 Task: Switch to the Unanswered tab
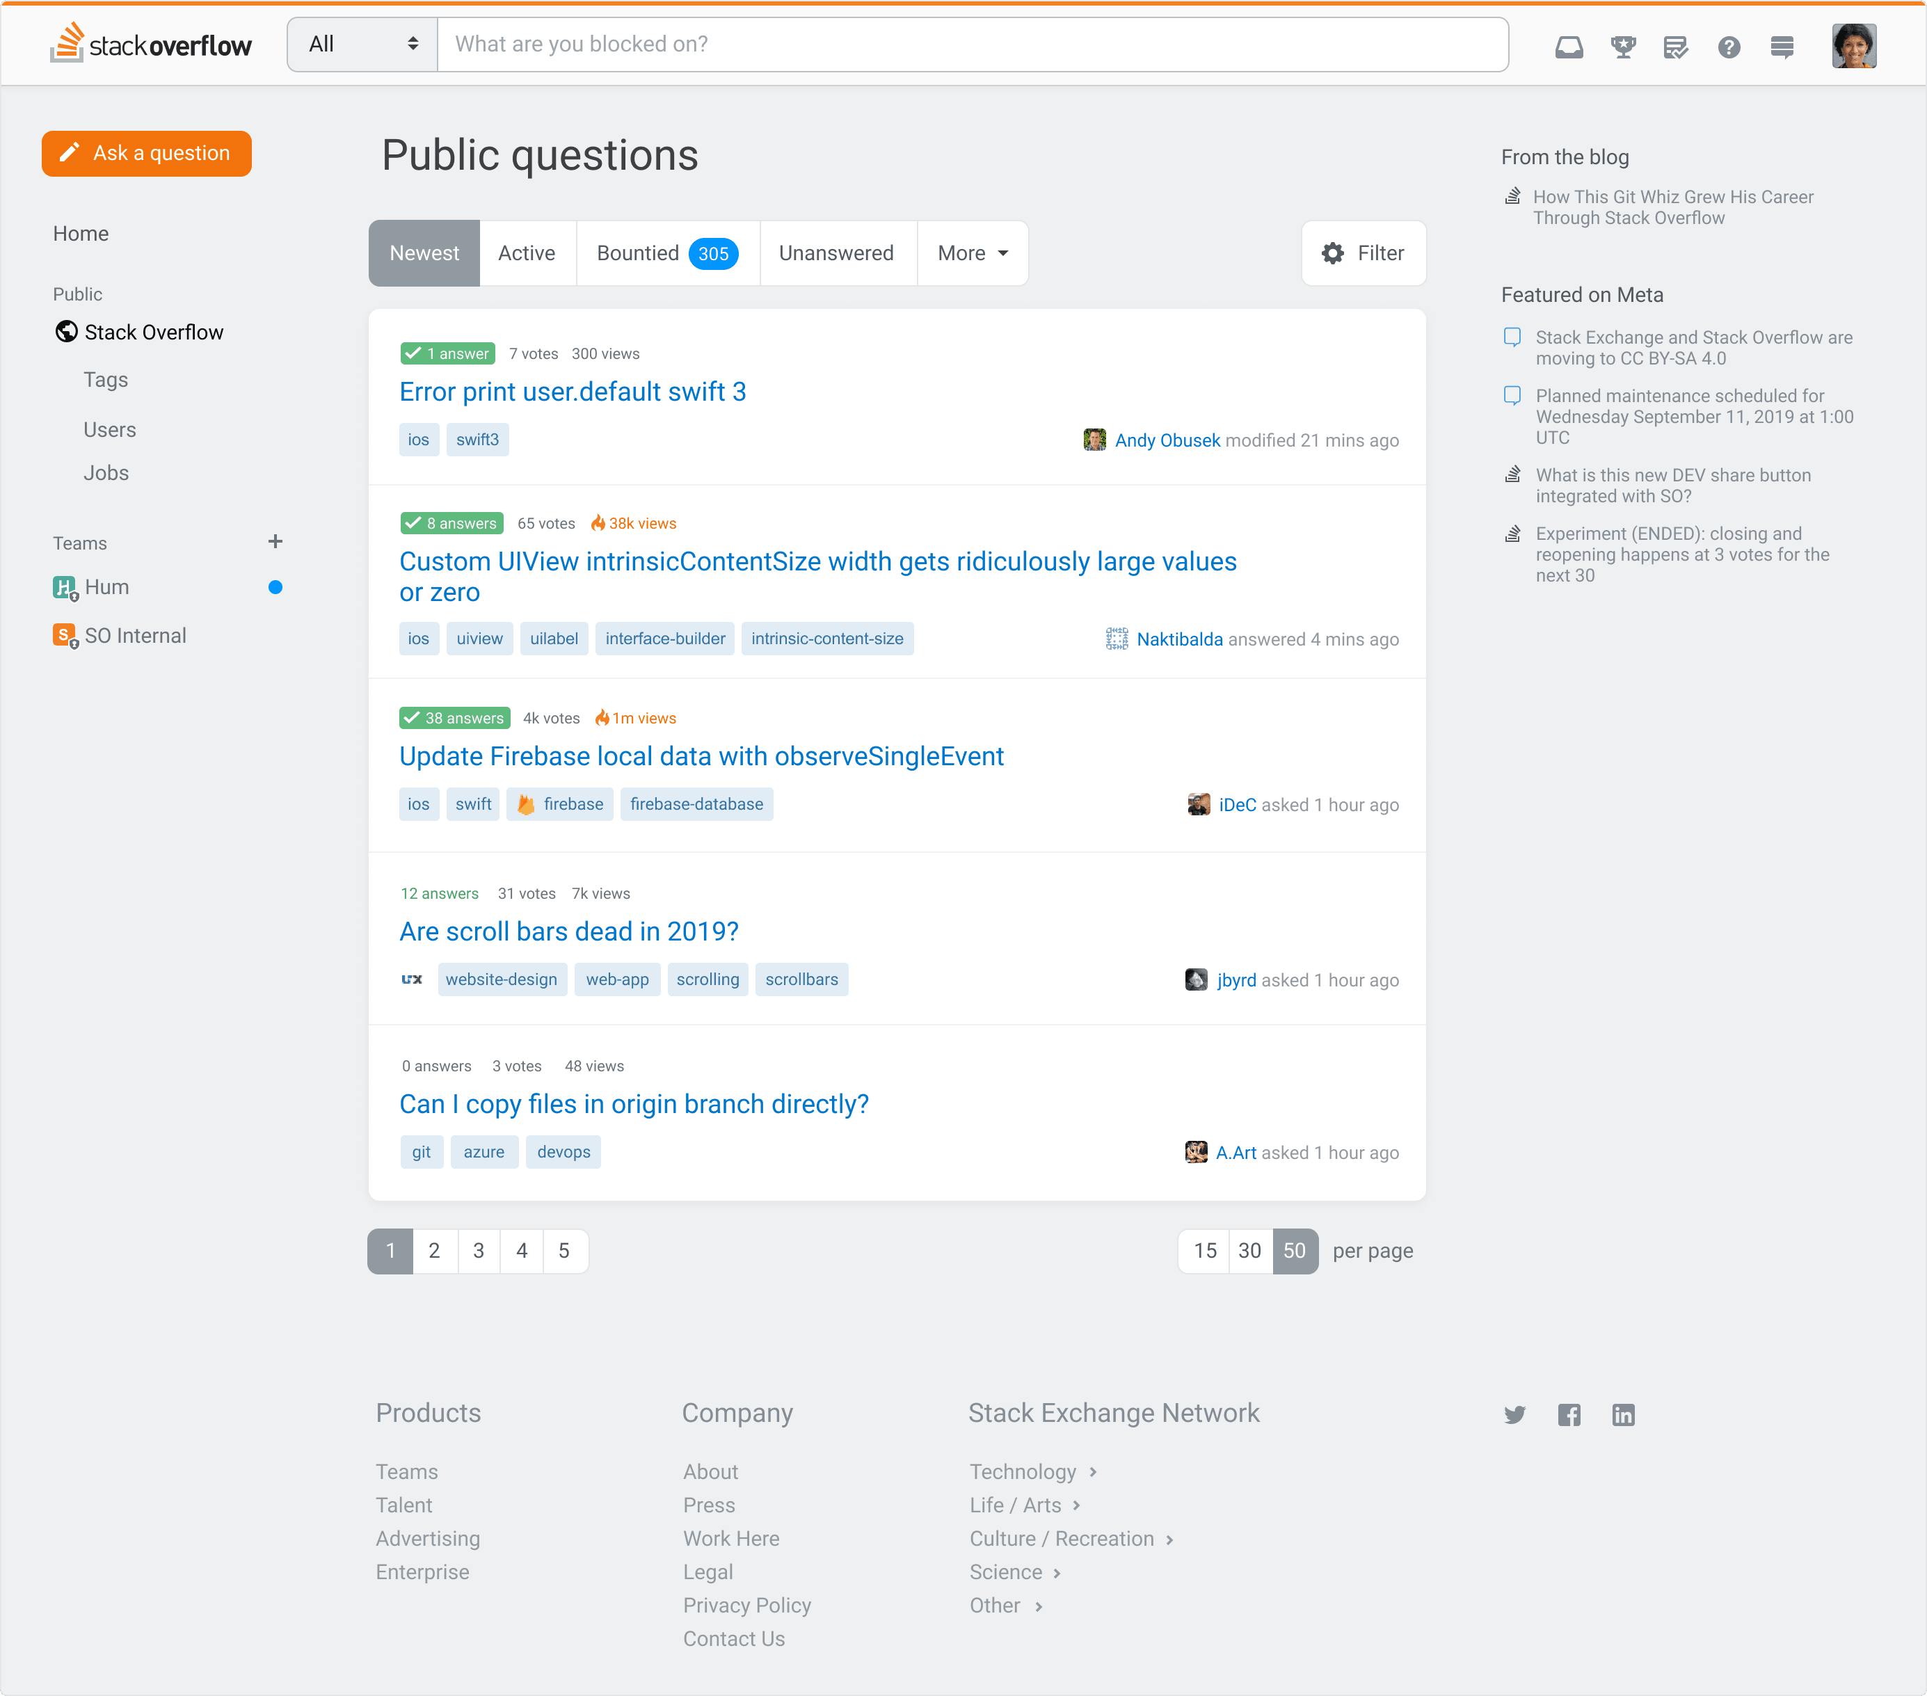tap(836, 253)
